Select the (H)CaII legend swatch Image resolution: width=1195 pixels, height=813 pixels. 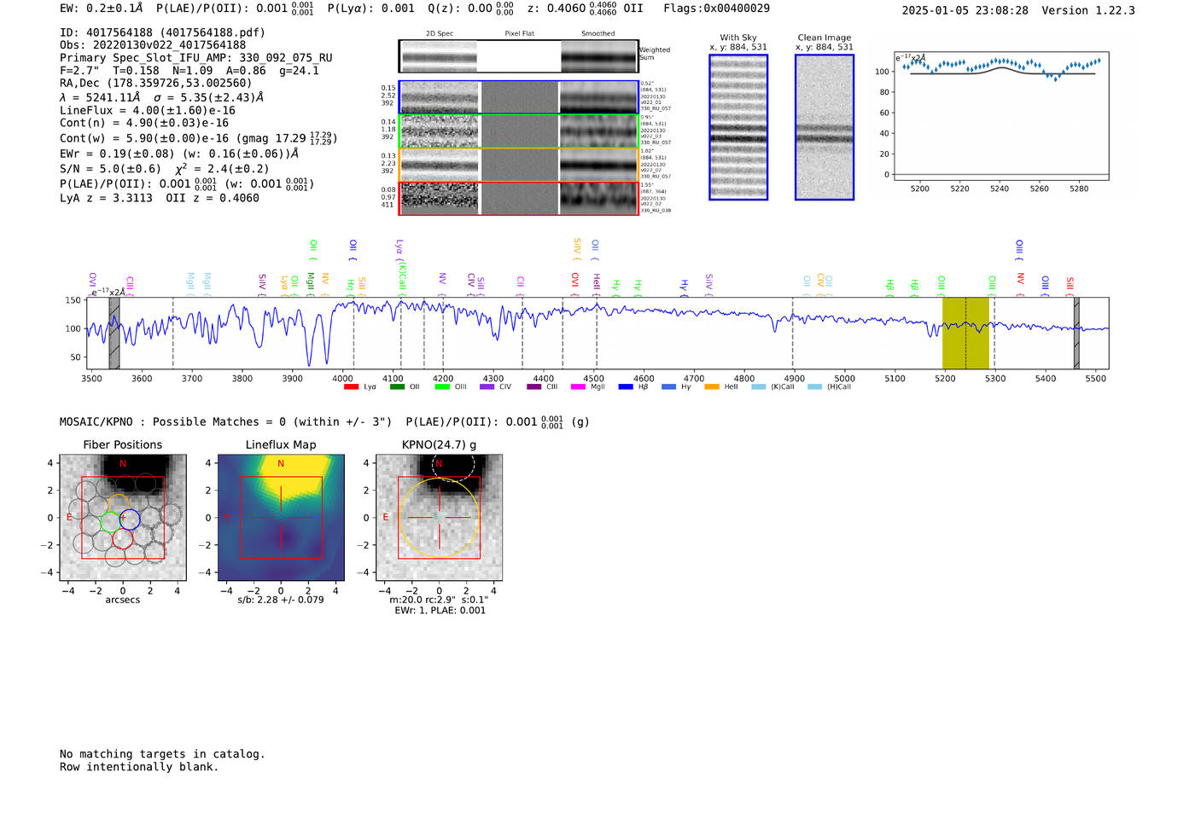[x=814, y=387]
